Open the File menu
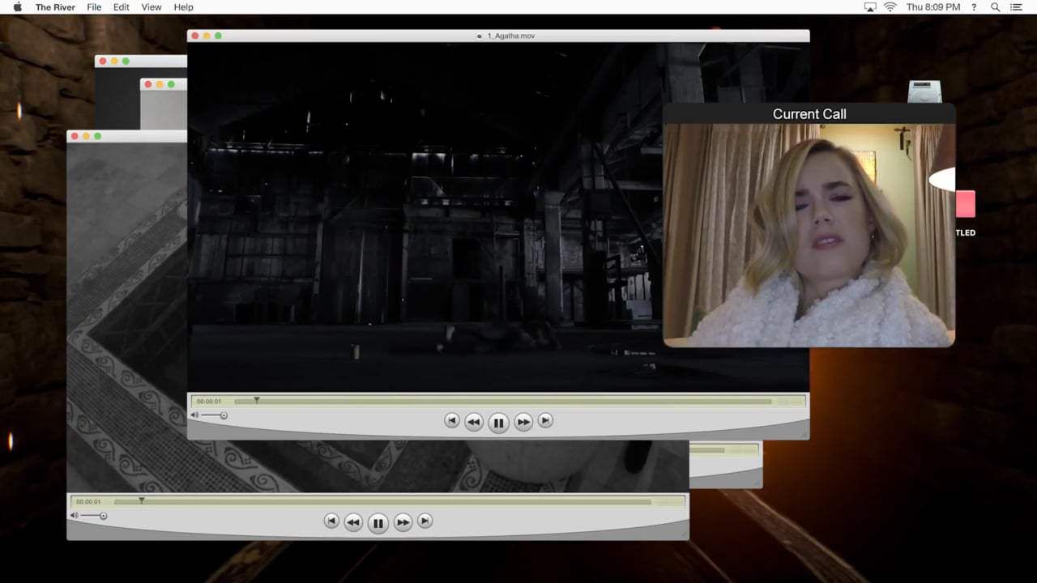The image size is (1037, 583). [94, 7]
